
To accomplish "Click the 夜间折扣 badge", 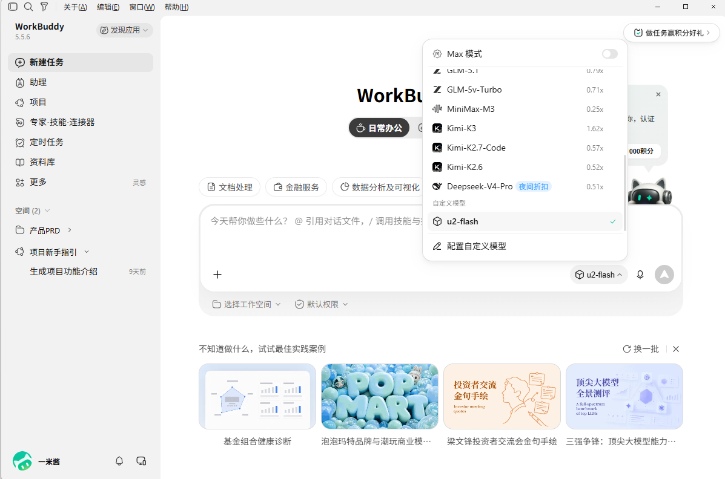I will [x=533, y=187].
